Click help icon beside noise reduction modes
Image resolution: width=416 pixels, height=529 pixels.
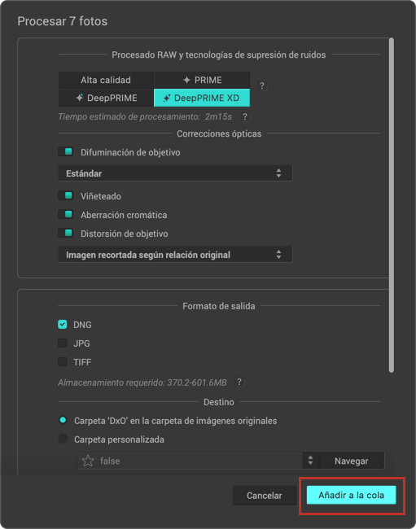tap(262, 85)
